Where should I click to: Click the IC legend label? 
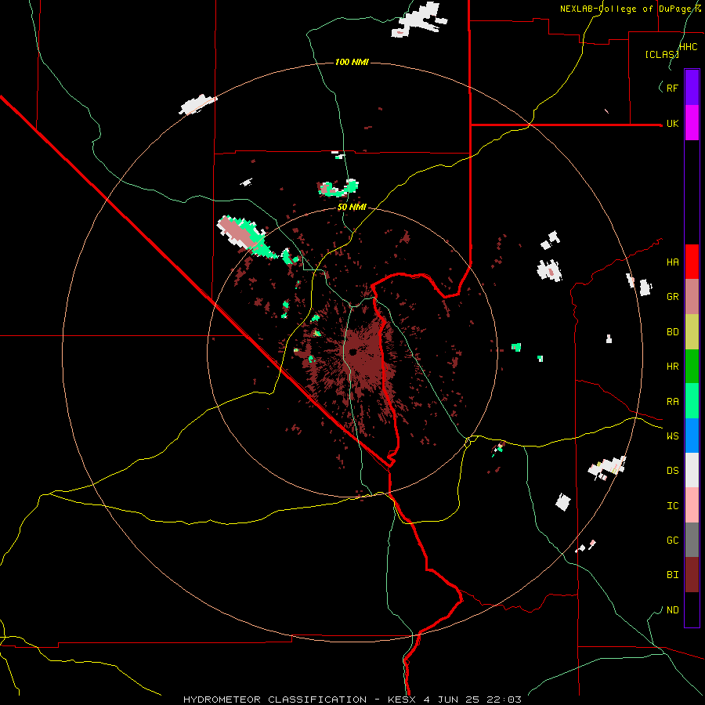[672, 505]
